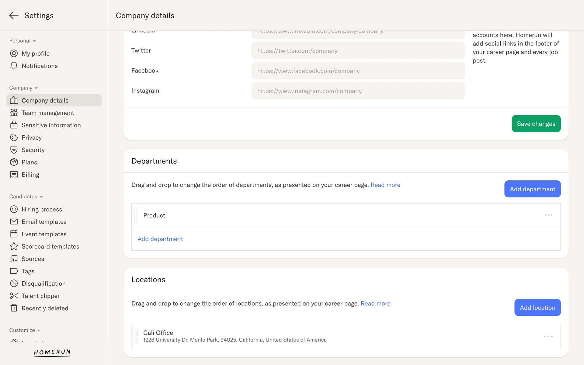Open Read more link under Departments
The width and height of the screenshot is (584, 365).
(x=385, y=185)
